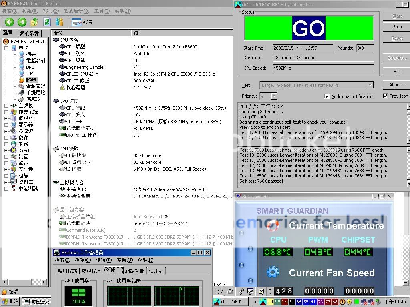Expand the 主機板 tree node
This screenshot has height=307, width=410.
point(6,106)
